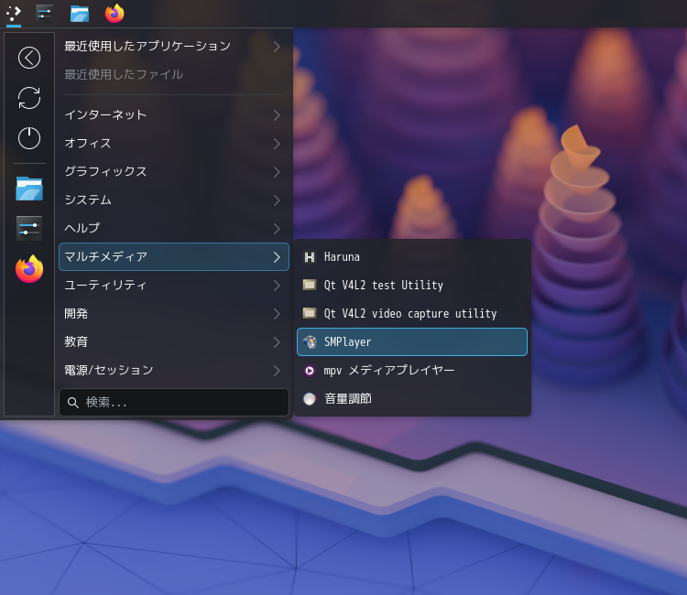The width and height of the screenshot is (687, 595).
Task: Expand the 教育 submenu arrow
Action: point(277,342)
